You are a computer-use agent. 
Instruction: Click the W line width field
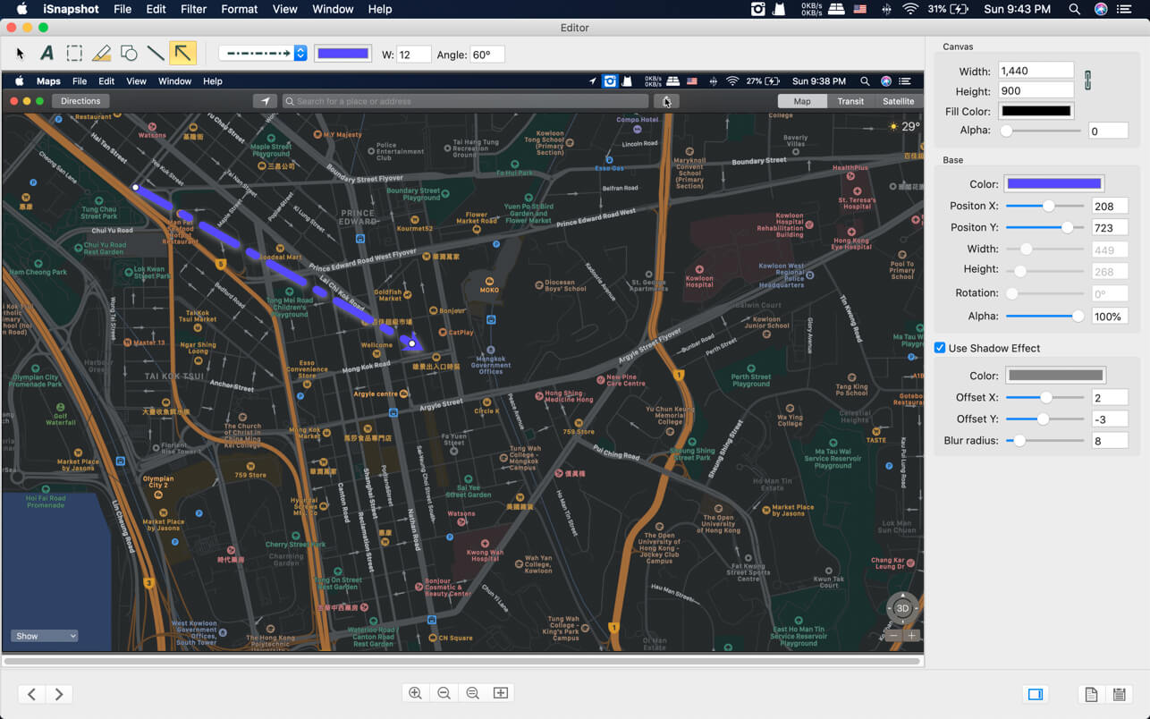(x=414, y=55)
